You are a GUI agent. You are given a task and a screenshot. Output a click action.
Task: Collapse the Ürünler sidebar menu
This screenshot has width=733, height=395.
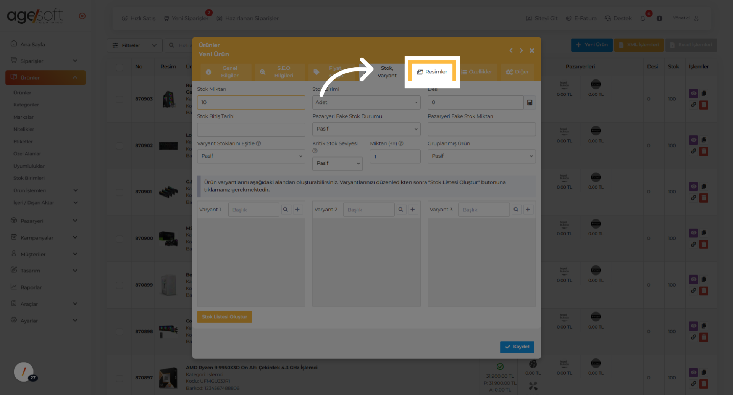(x=45, y=77)
